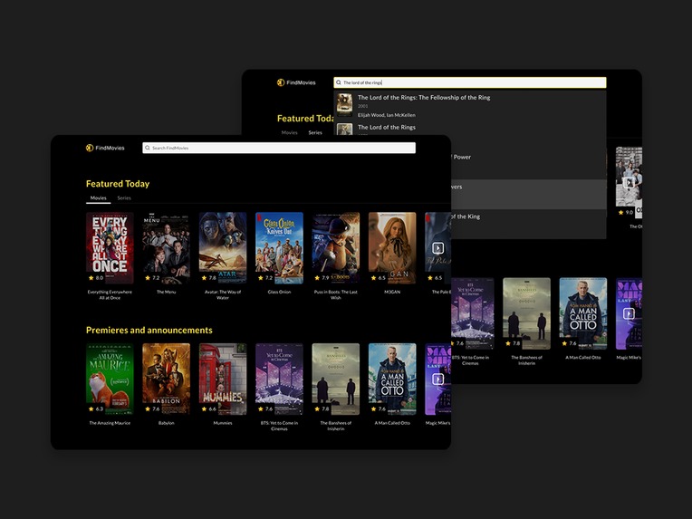Image resolution: width=692 pixels, height=519 pixels.
Task: Click the 'Premieres and announcements' heading
Action: coord(149,330)
